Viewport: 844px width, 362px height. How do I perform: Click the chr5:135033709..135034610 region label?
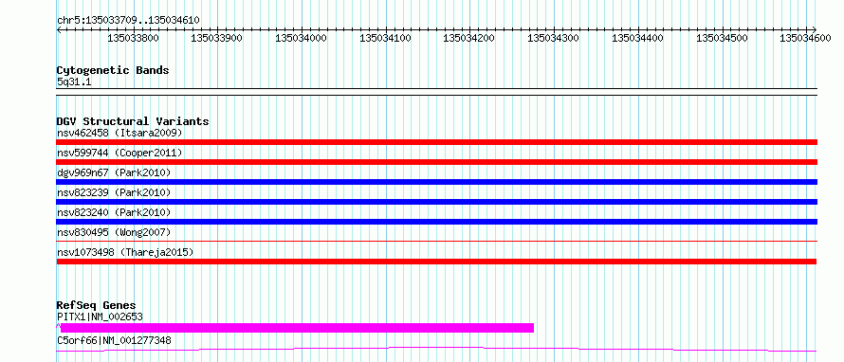(x=128, y=20)
